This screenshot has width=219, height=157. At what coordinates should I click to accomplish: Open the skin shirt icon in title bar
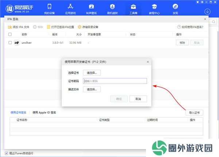click(197, 2)
